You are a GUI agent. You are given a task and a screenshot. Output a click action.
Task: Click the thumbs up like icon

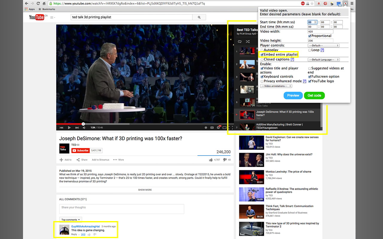[211, 160]
